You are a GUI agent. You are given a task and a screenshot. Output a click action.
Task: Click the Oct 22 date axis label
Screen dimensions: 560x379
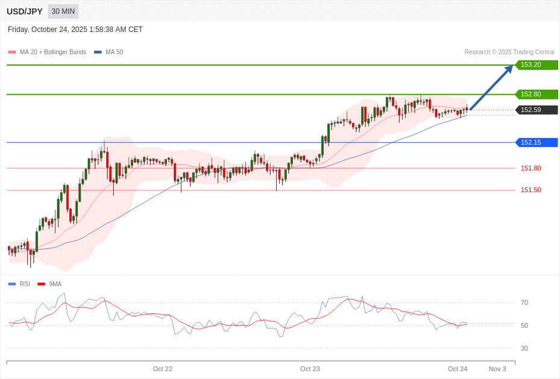point(162,369)
